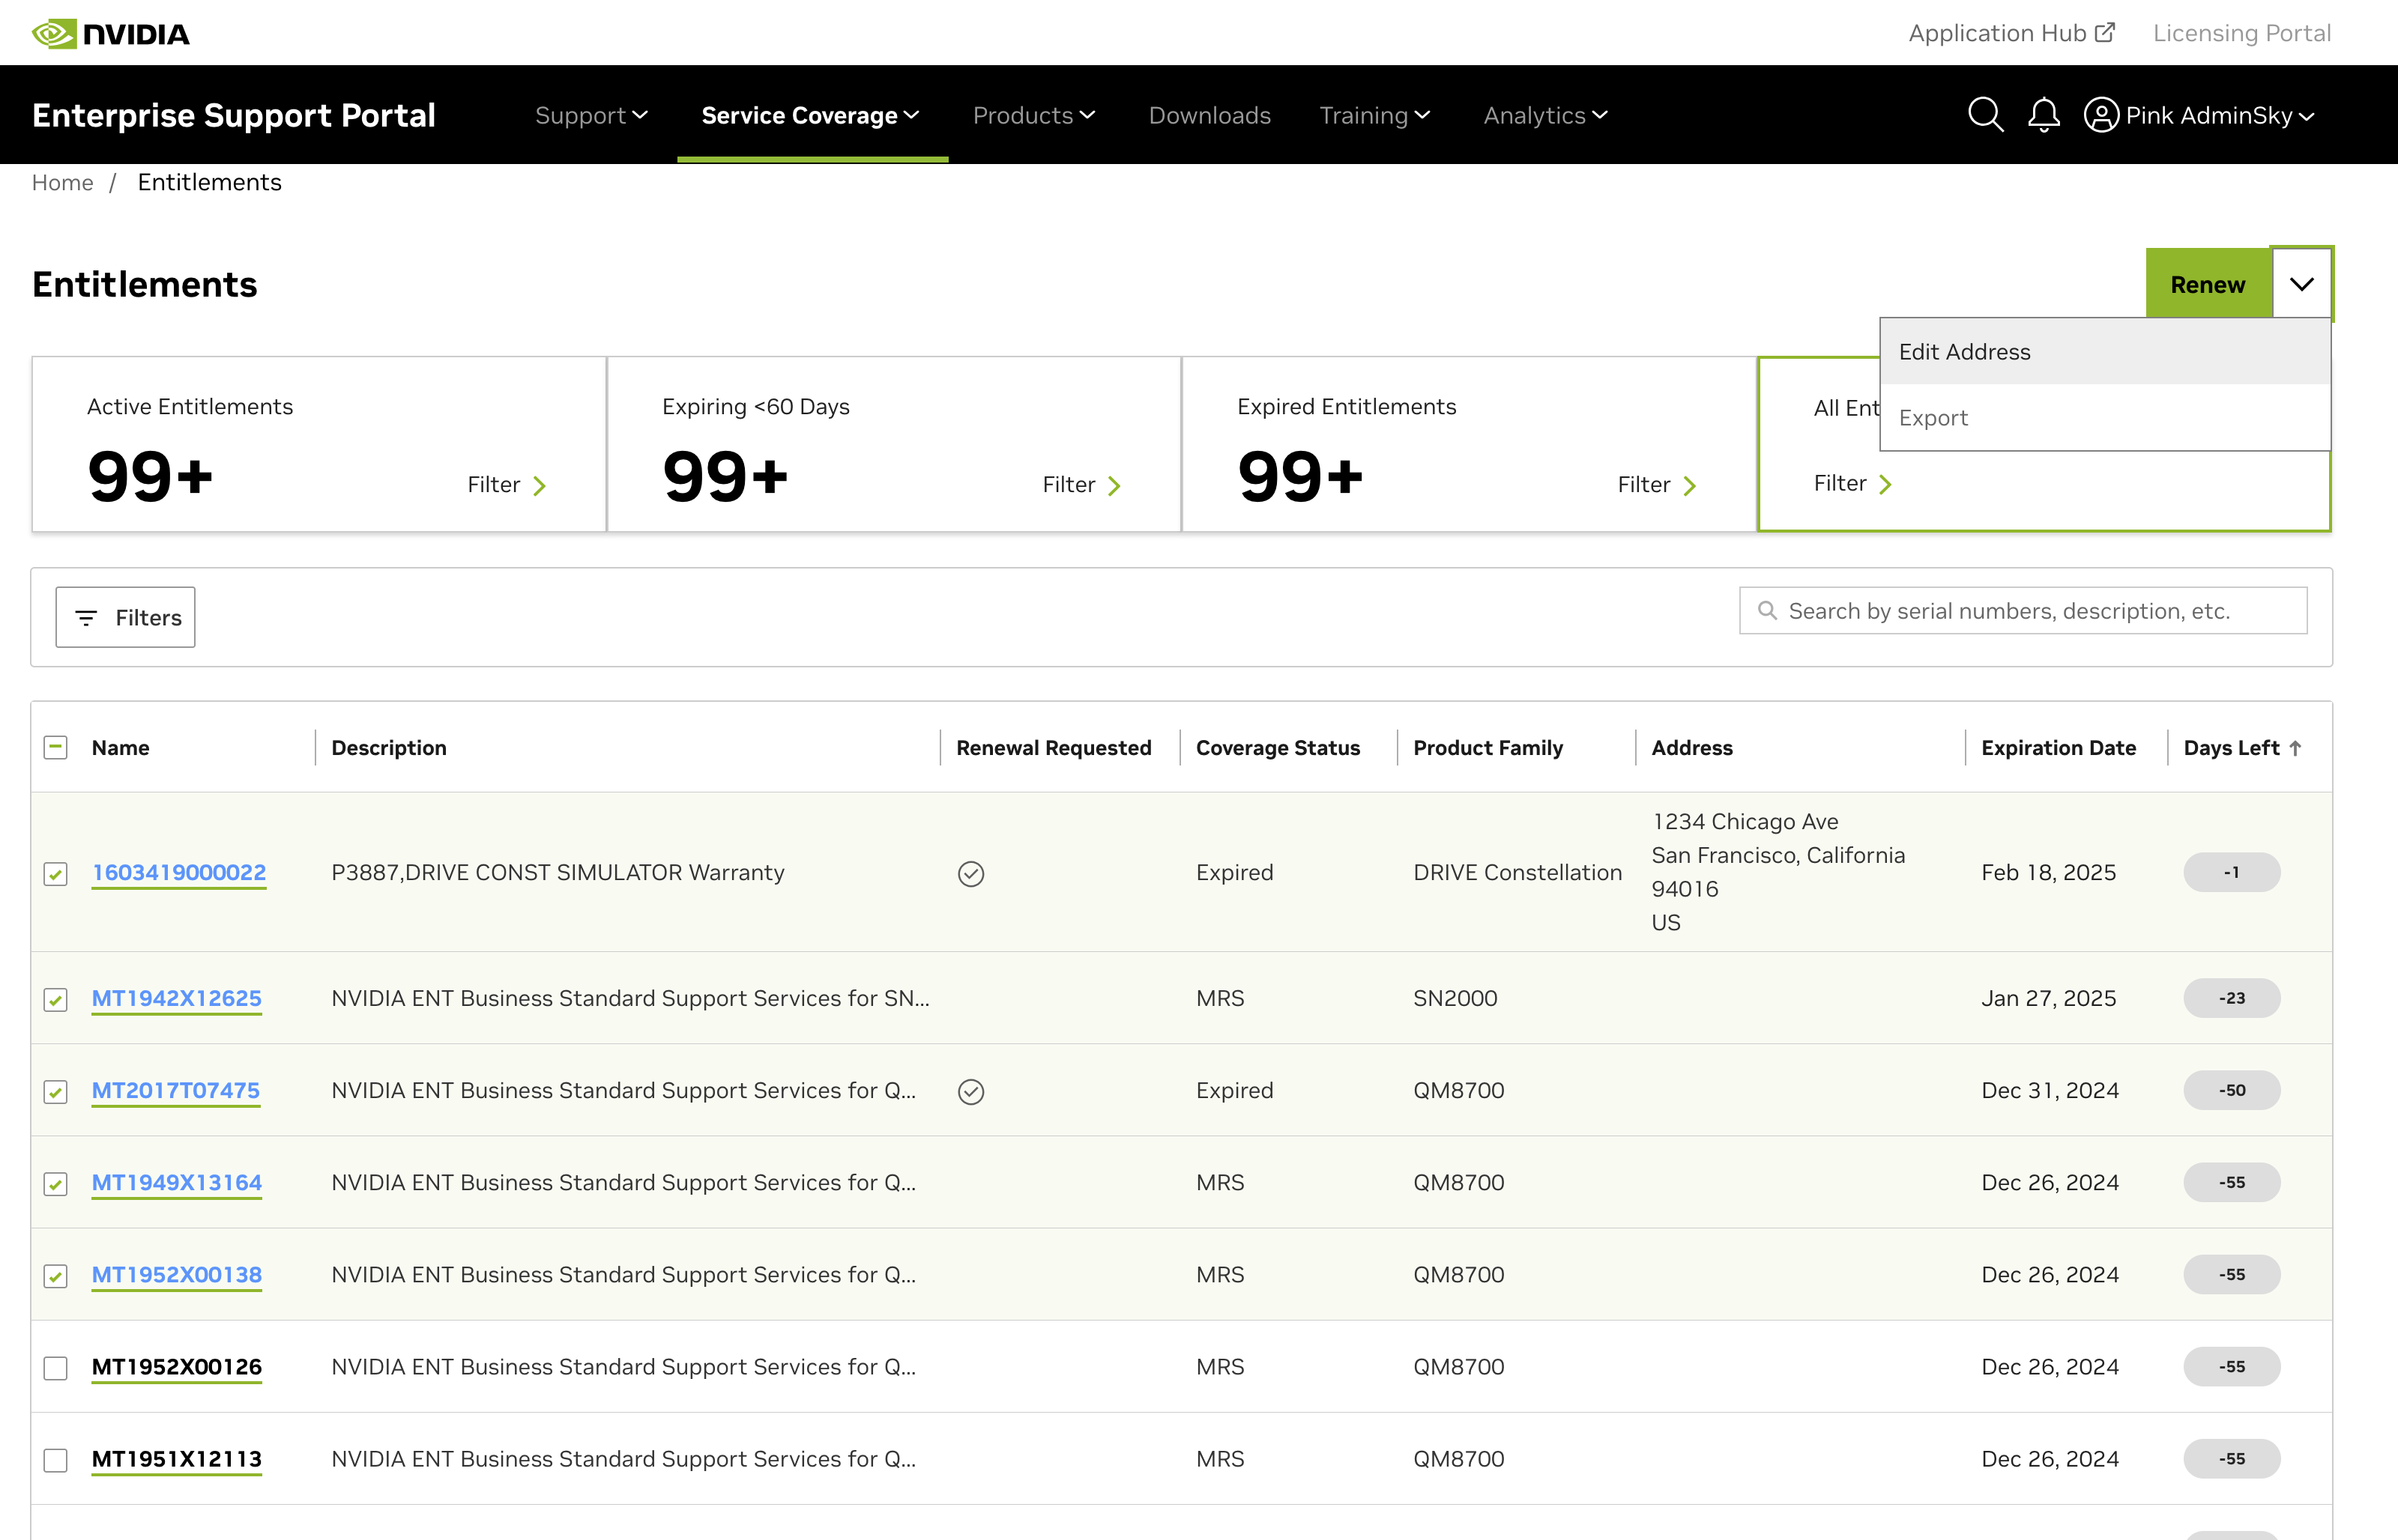The width and height of the screenshot is (2398, 1540).
Task: Open entitlement MT2017T07475
Action: click(176, 1090)
